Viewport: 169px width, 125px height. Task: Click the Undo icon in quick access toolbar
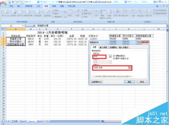13,2
